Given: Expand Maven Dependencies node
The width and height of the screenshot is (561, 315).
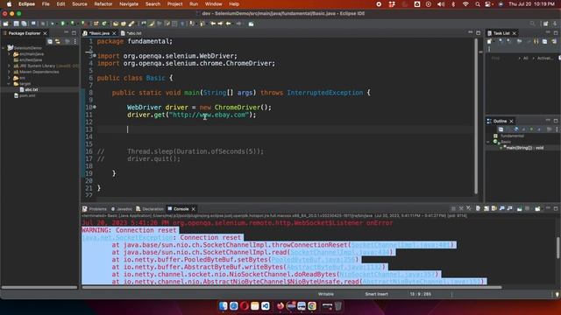Looking at the screenshot, I should pyautogui.click(x=10, y=72).
